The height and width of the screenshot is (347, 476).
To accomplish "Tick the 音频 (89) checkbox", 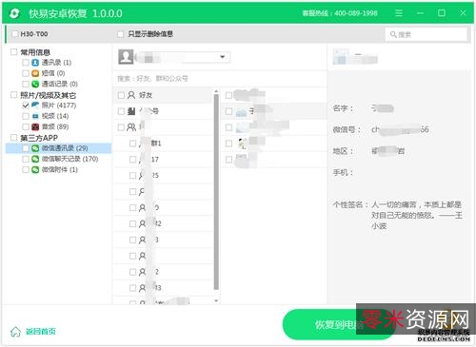I will (x=26, y=126).
